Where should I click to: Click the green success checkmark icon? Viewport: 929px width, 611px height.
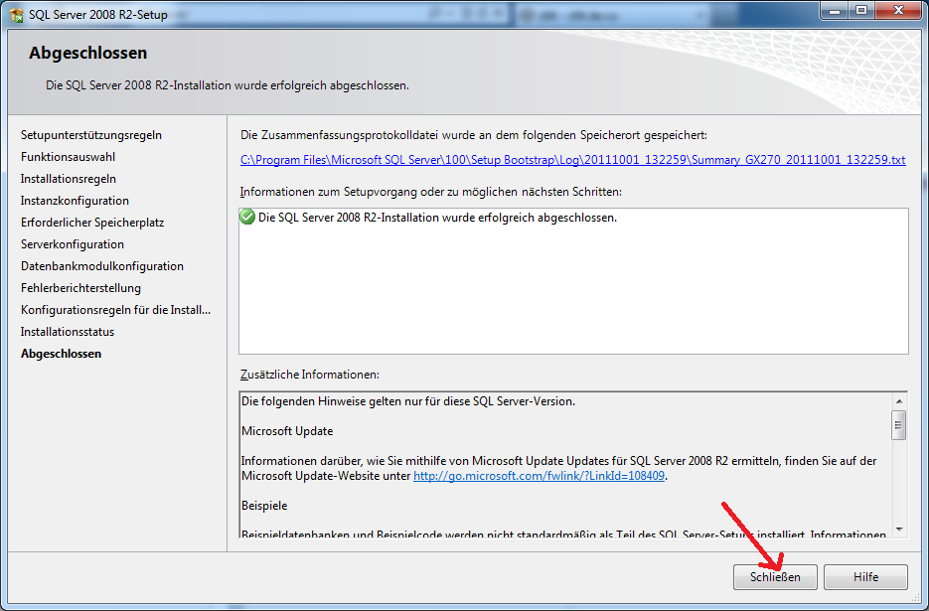(247, 218)
